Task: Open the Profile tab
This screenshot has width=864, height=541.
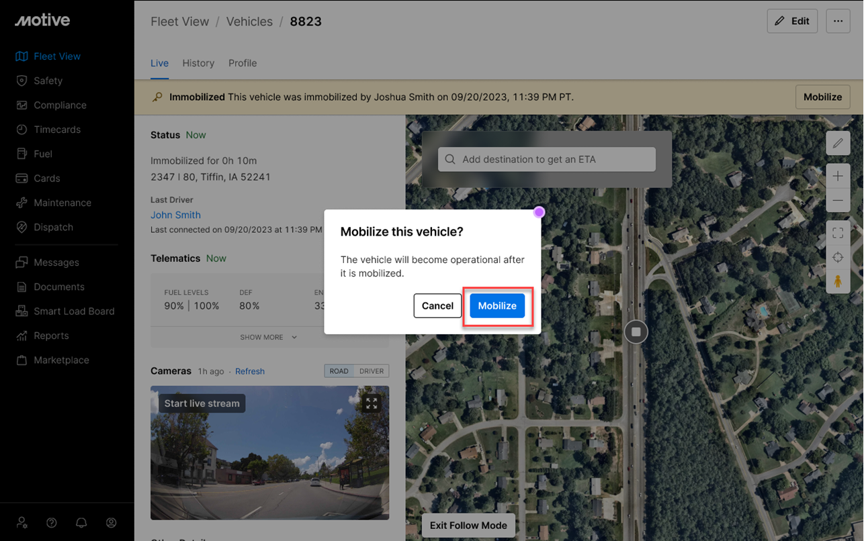Action: (x=243, y=63)
